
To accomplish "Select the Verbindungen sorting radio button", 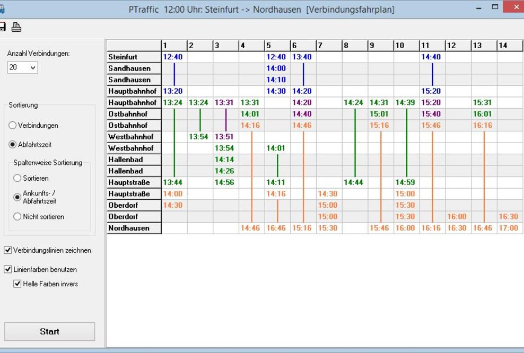I will point(13,126).
